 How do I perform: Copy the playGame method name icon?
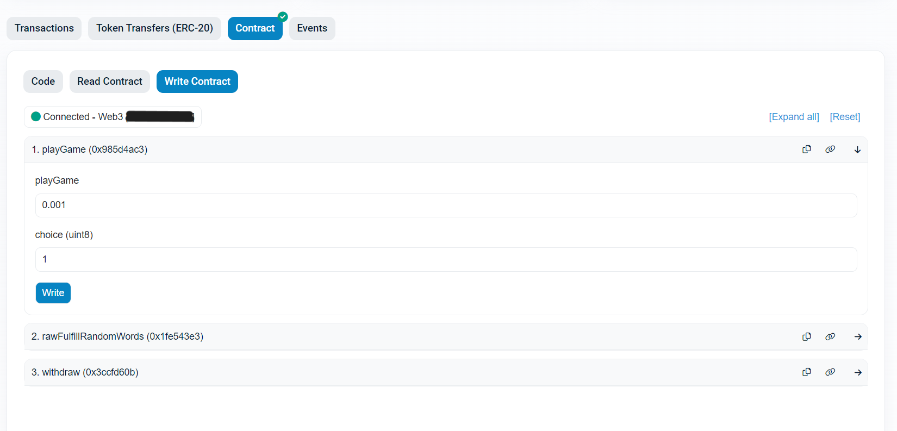click(807, 149)
